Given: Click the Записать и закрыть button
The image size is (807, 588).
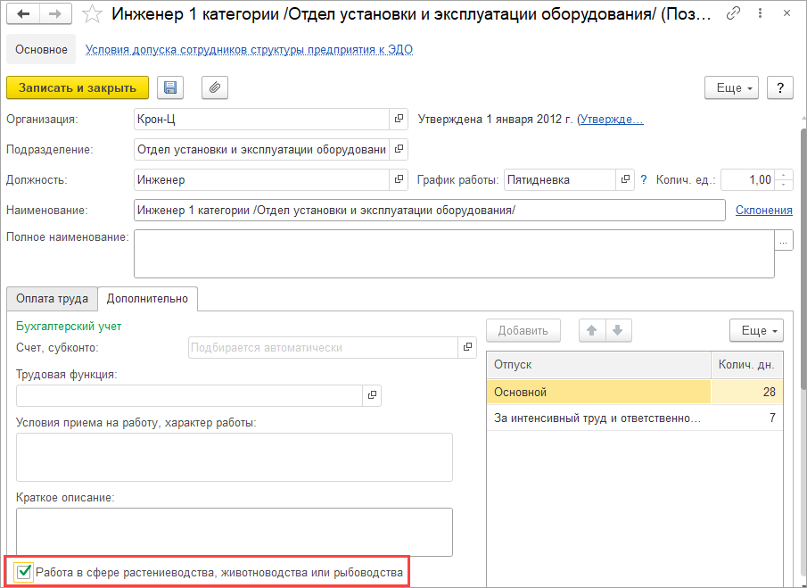Looking at the screenshot, I should coord(78,87).
